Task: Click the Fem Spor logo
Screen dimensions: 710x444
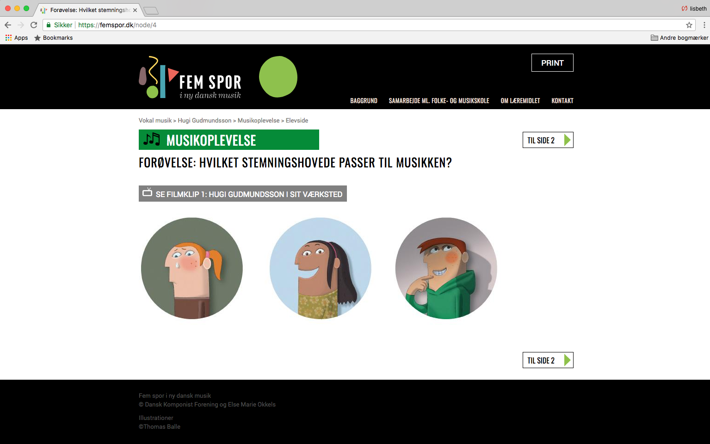Action: pos(190,77)
